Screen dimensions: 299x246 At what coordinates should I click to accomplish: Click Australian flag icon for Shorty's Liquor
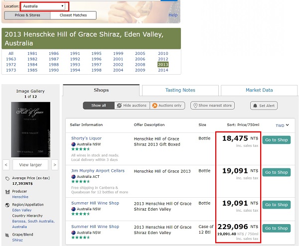point(73,144)
